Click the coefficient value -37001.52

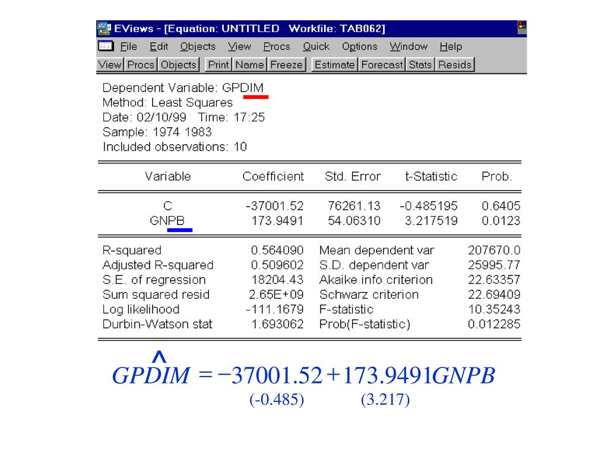coord(274,206)
